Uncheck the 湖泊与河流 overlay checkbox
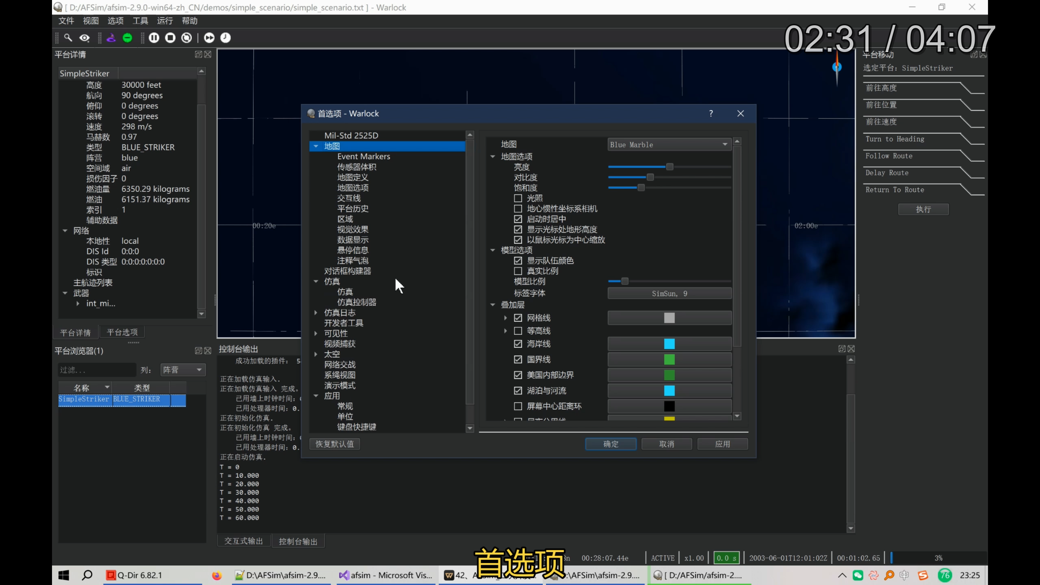1040x585 pixels. coord(518,390)
